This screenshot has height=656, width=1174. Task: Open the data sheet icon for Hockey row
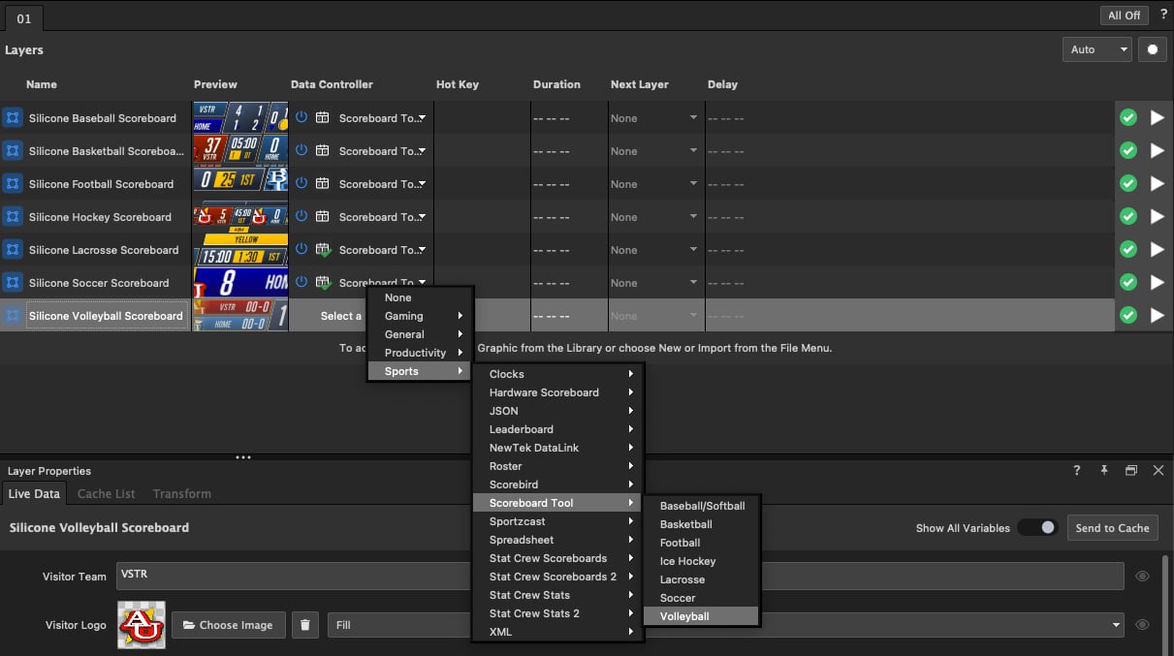(x=322, y=217)
